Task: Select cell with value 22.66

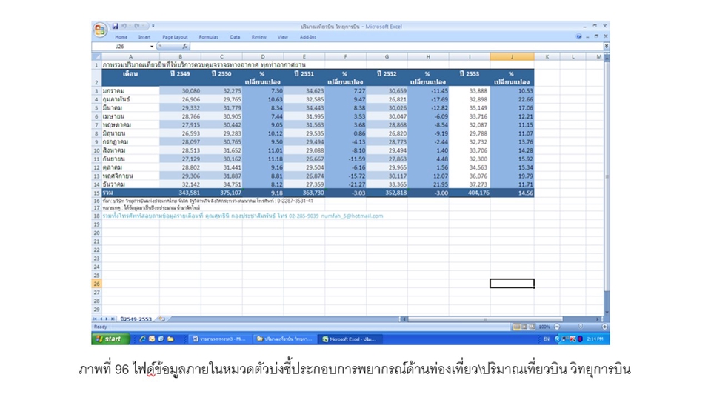Action: pyautogui.click(x=512, y=99)
